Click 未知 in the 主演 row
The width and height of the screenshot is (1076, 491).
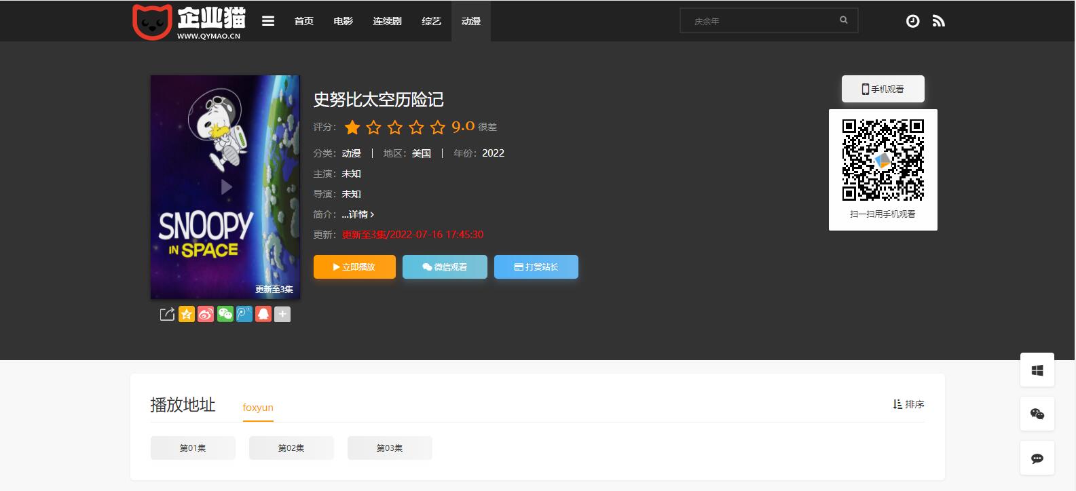coord(352,174)
